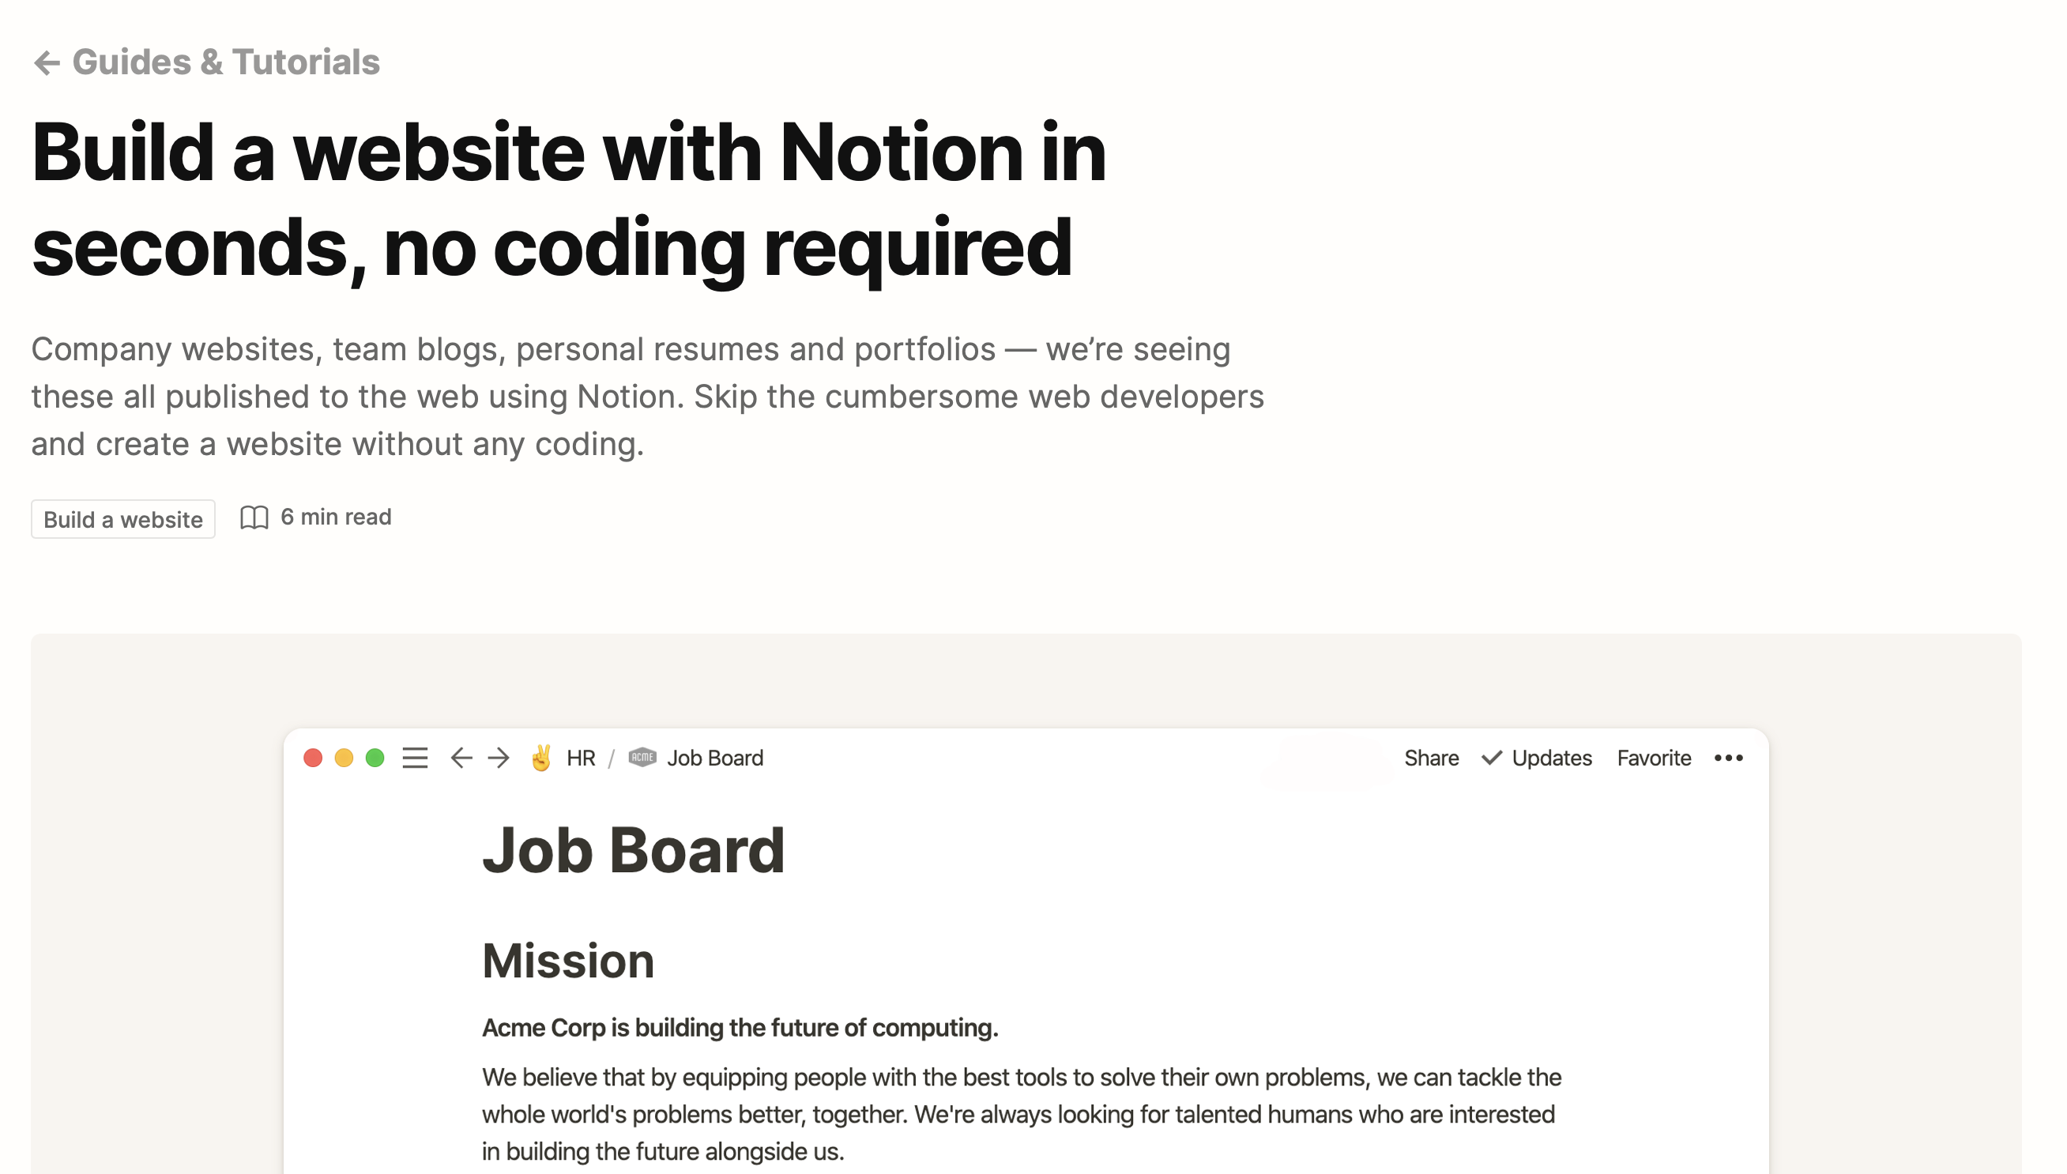The width and height of the screenshot is (2067, 1174).
Task: Open the HR breadcrumb
Action: pos(582,758)
